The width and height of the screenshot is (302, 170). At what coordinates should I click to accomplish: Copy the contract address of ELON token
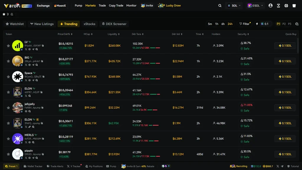coord(42,92)
